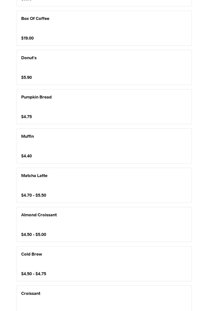Open the Pumpkin Bread item
The width and height of the screenshot is (208, 311).
click(104, 107)
